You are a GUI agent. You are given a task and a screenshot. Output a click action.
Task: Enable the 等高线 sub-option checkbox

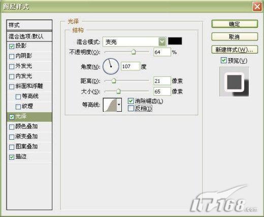[x=18, y=97]
